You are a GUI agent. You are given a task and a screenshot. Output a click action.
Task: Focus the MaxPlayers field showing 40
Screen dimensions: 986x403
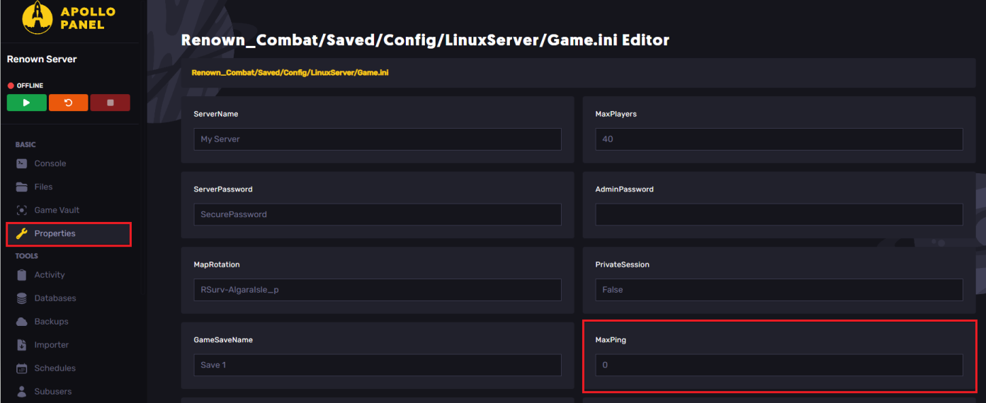[x=778, y=139]
